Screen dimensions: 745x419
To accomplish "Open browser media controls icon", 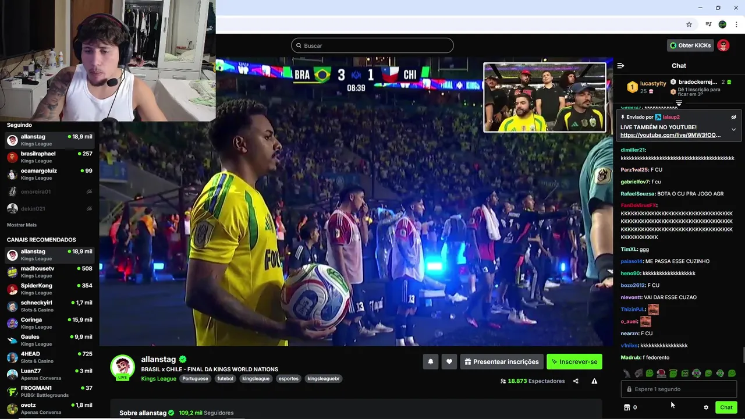I will pos(708,24).
